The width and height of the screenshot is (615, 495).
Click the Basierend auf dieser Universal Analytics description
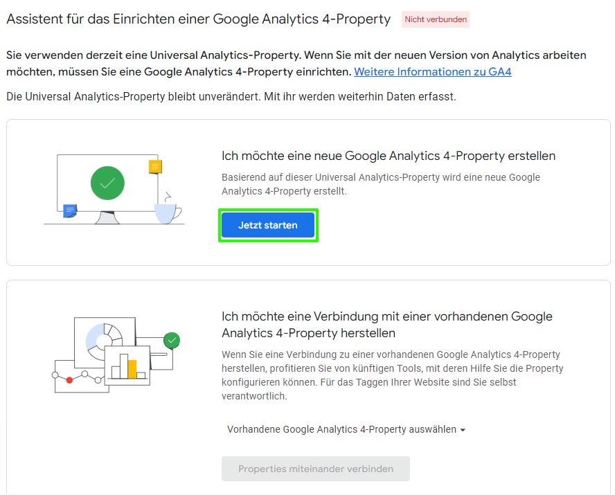tap(380, 184)
